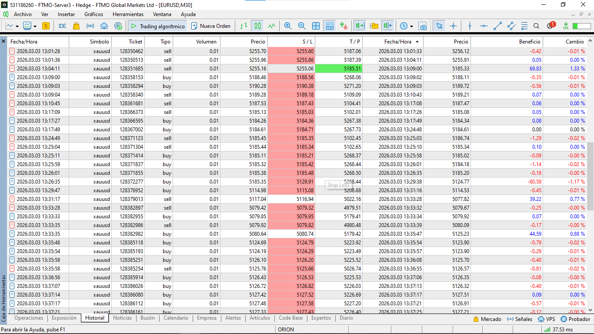
Task: Open the timeframe clock dropdown arrow
Action: [411, 27]
